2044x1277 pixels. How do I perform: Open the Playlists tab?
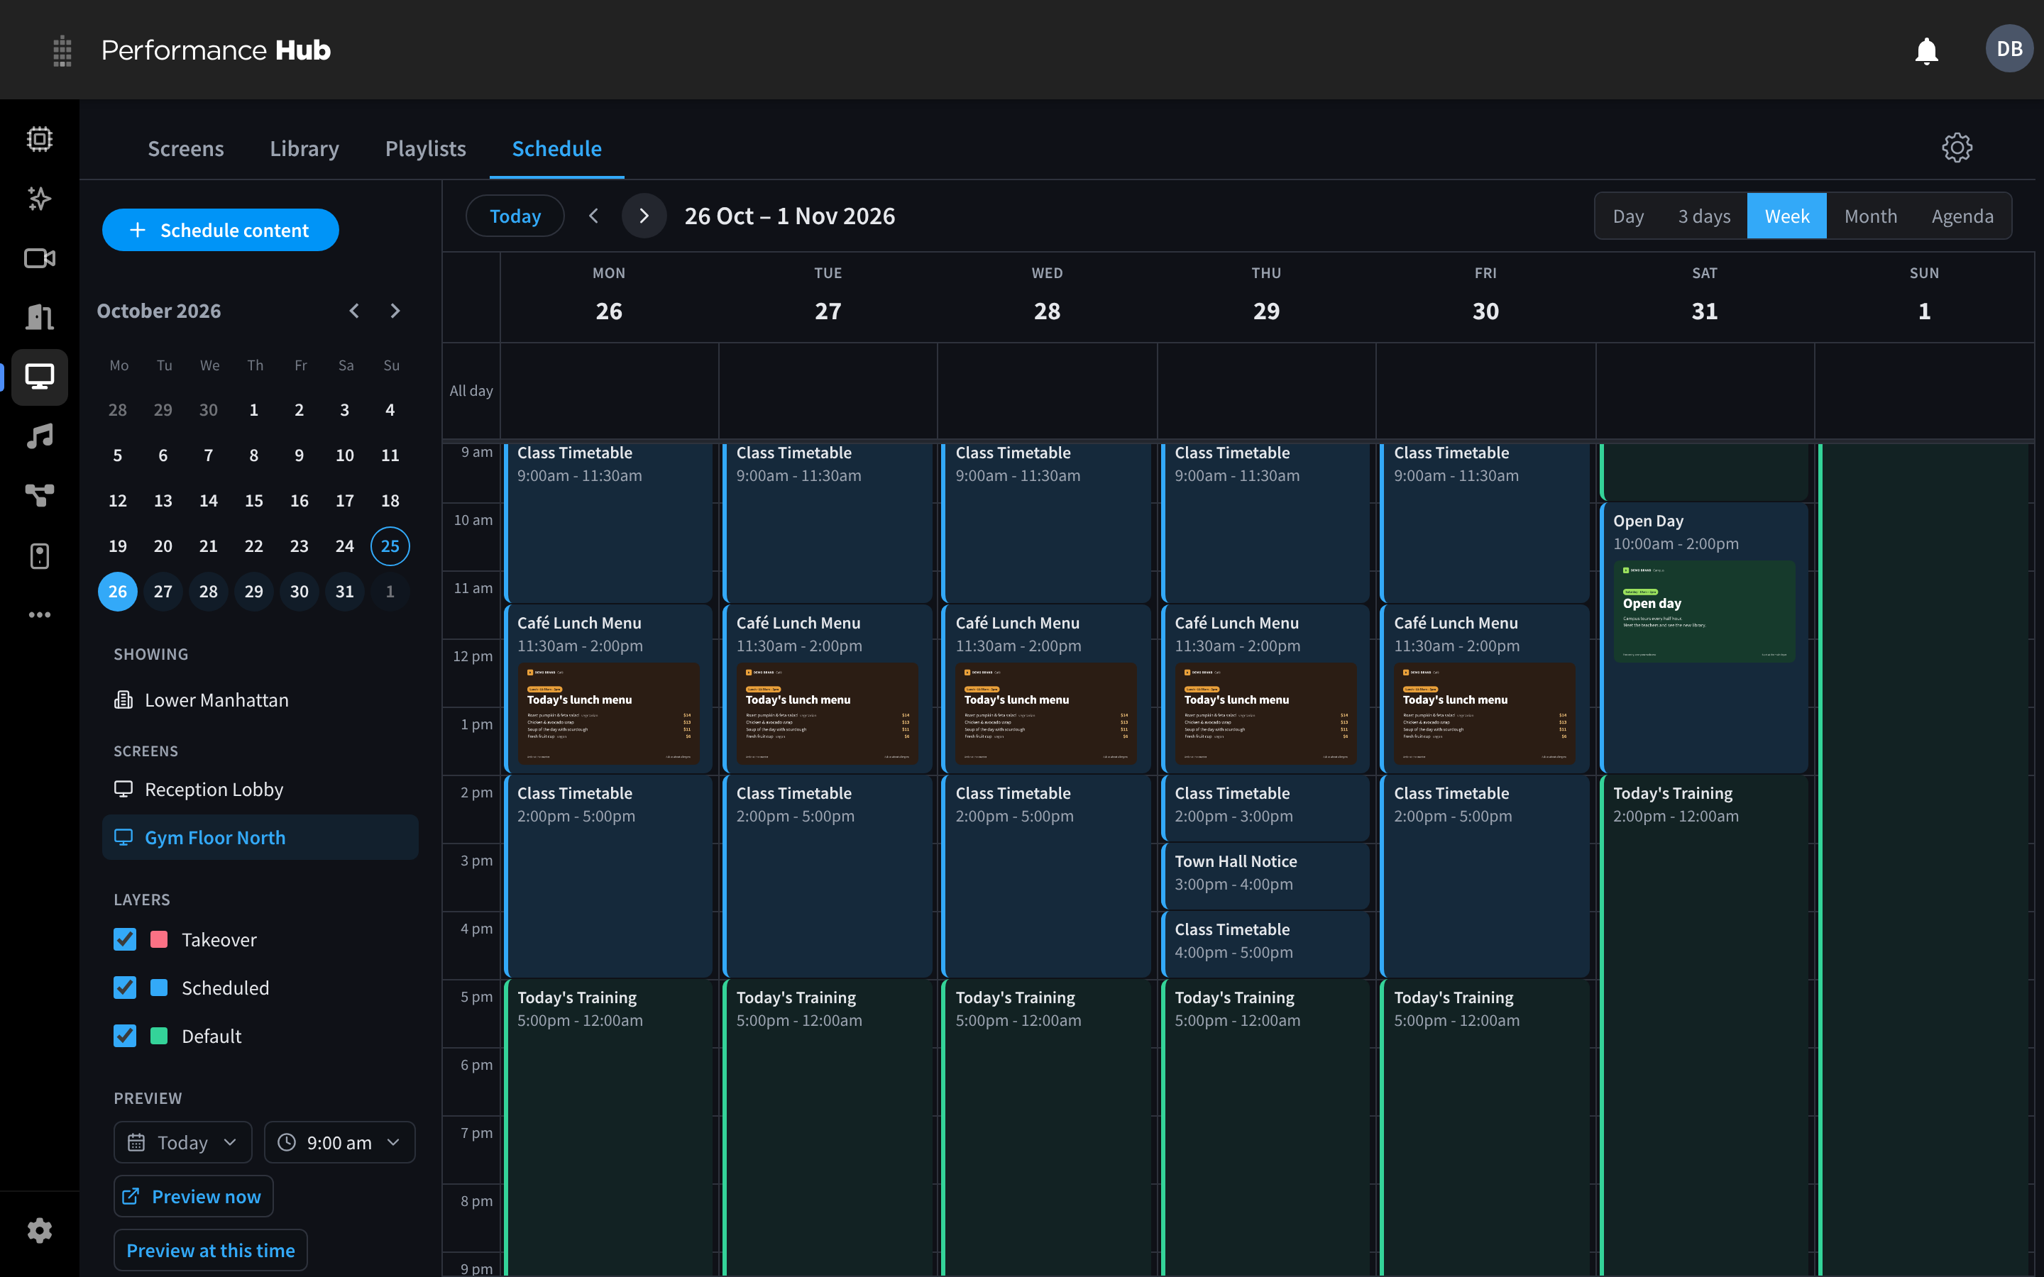click(x=426, y=148)
